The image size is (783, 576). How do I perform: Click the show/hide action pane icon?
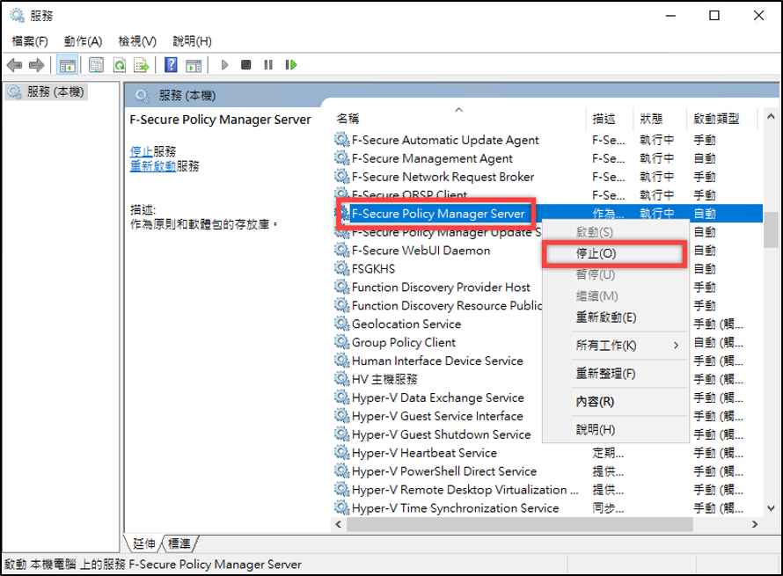point(194,65)
